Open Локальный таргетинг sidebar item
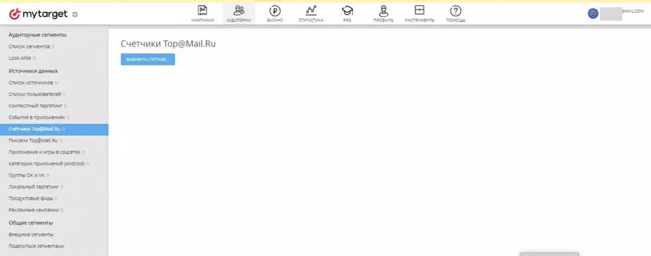The height and width of the screenshot is (256, 651). pyautogui.click(x=34, y=187)
